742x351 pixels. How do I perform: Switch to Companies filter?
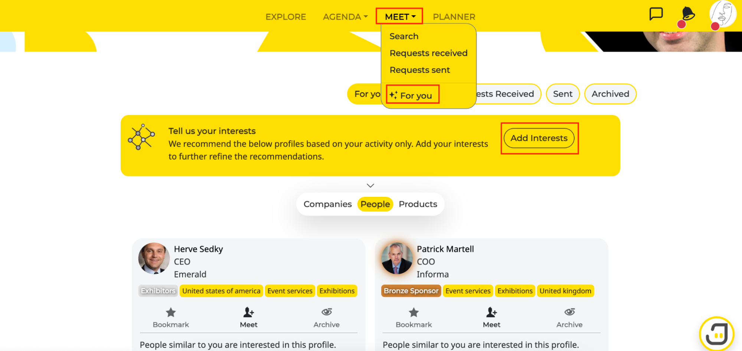pyautogui.click(x=327, y=204)
